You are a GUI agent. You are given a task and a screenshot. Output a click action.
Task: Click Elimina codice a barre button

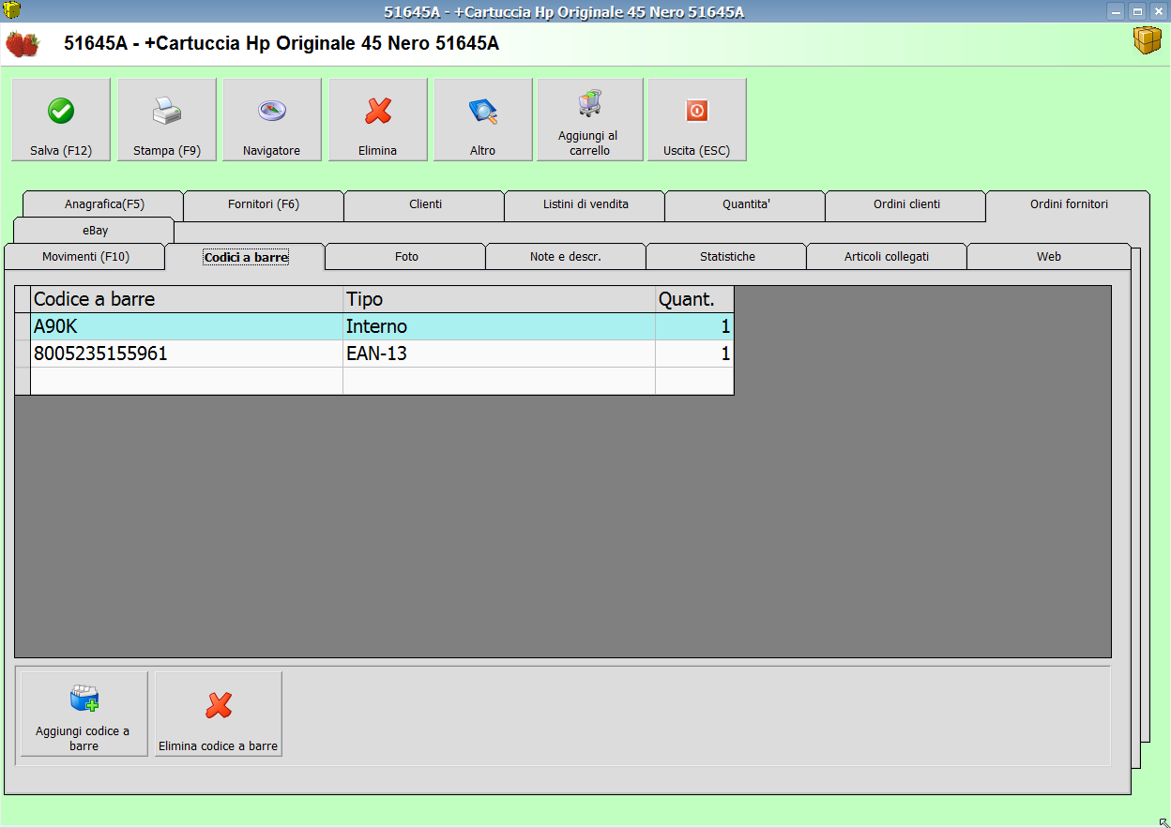[x=219, y=714]
